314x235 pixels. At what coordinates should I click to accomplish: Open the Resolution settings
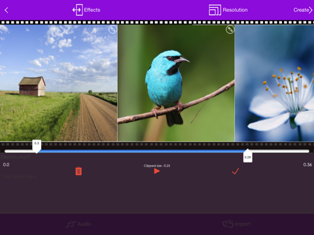coord(228,10)
